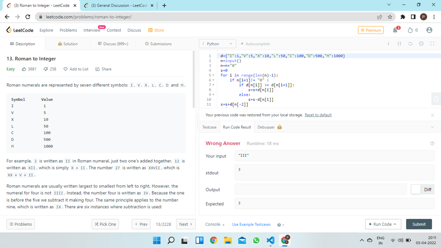Open editor settings gear
Screen dimensions: 441x248
(x=421, y=44)
